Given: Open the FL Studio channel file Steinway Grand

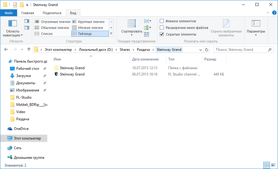Looking at the screenshot, I should (72, 74).
